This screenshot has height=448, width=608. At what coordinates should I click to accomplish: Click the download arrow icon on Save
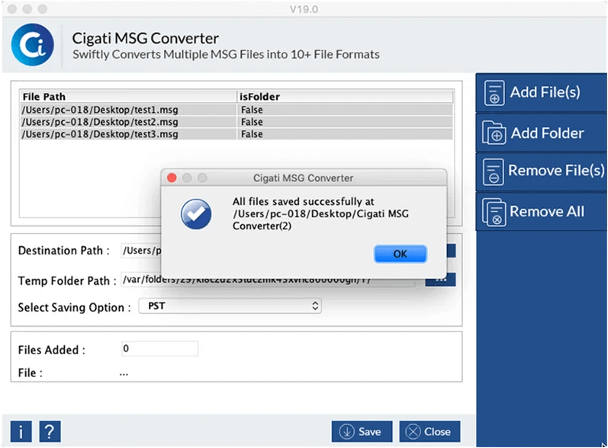pyautogui.click(x=346, y=431)
